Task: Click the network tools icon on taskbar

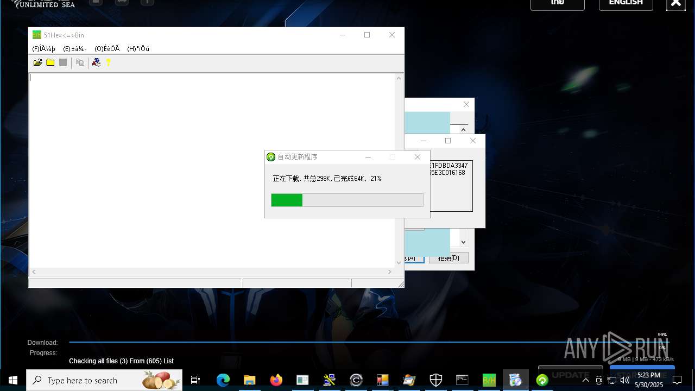Action: click(329, 380)
